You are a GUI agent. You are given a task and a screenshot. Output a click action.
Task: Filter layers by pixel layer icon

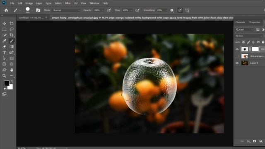tap(258, 29)
